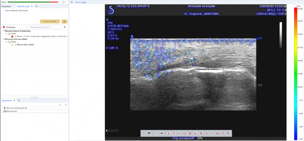Collapse Points under Éléments réels non utilisés
This screenshot has width=304, height=141.
(6, 42)
